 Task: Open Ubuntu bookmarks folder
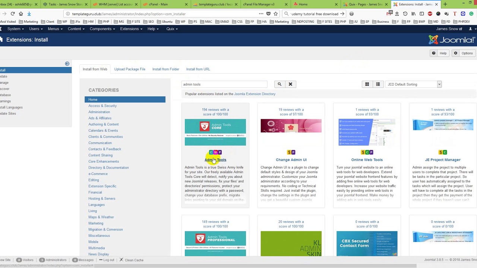[165, 22]
